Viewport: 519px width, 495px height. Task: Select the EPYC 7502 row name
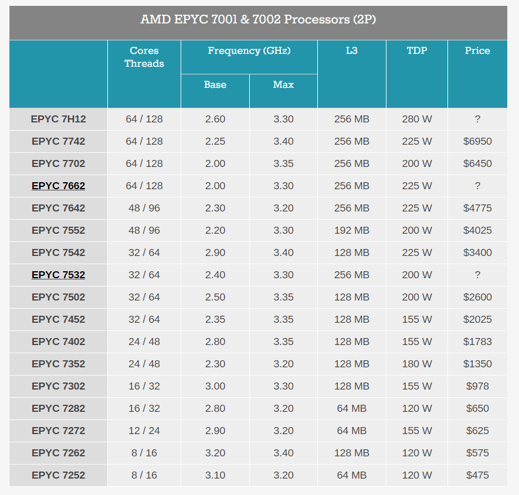(x=58, y=297)
